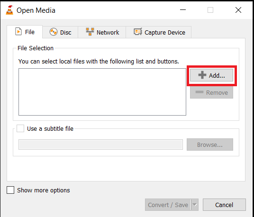Click the subtitle file path field
Screen dimensions: 254x217
coord(100,145)
